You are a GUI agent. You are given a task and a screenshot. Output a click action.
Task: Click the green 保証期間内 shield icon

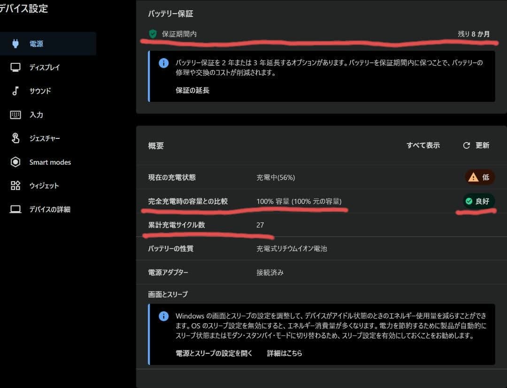[x=152, y=34]
